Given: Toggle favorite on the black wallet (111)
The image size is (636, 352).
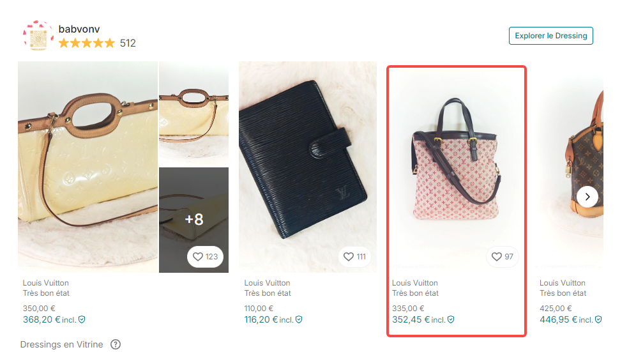Looking at the screenshot, I should click(354, 257).
